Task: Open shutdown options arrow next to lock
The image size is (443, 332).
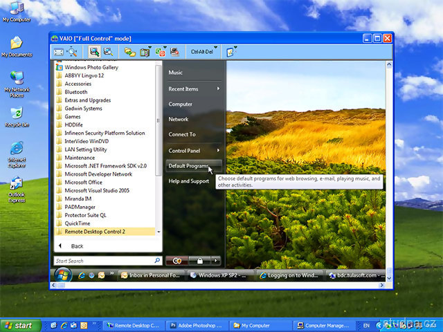Action: click(x=216, y=261)
